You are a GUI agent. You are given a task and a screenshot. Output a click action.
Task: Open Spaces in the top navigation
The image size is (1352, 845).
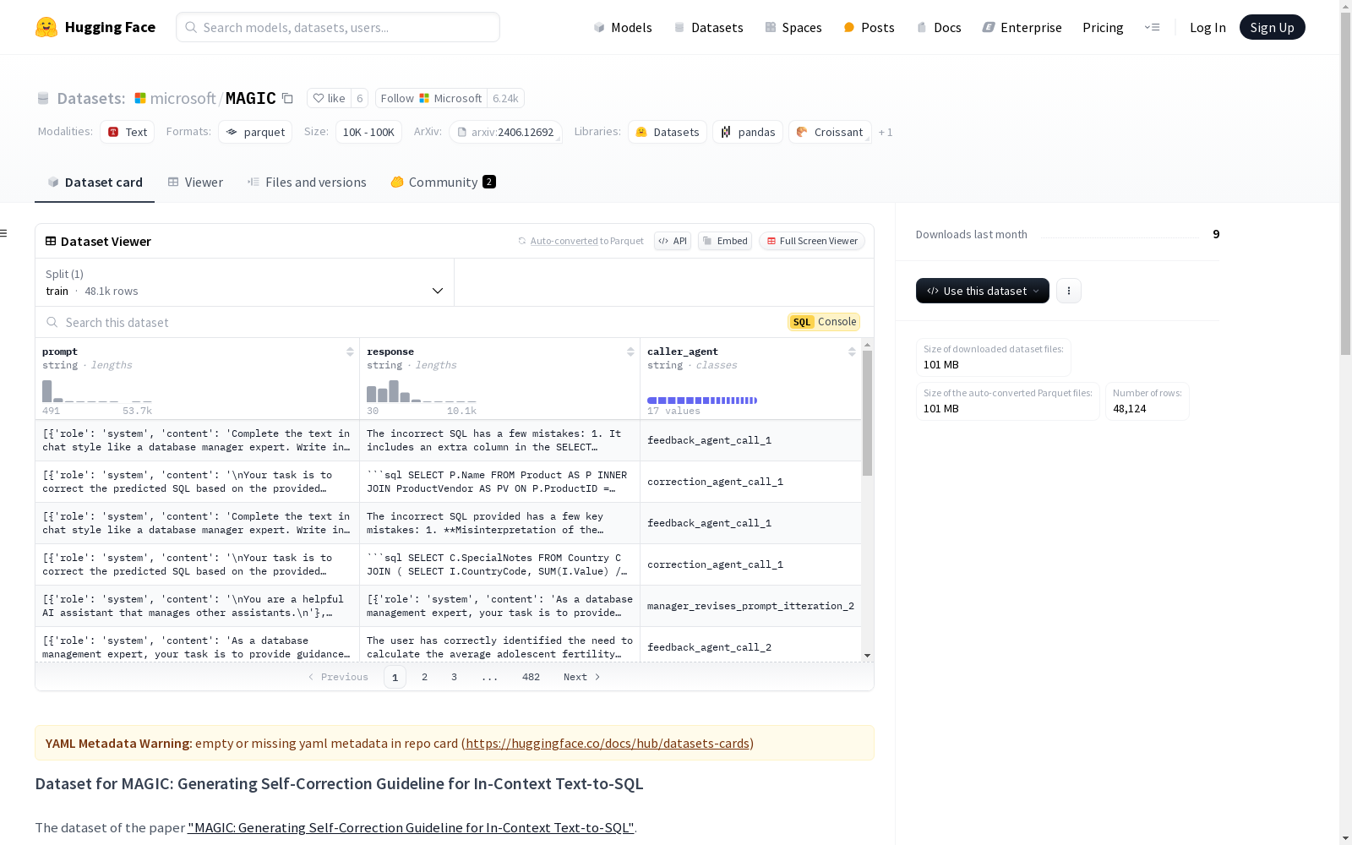click(x=793, y=27)
